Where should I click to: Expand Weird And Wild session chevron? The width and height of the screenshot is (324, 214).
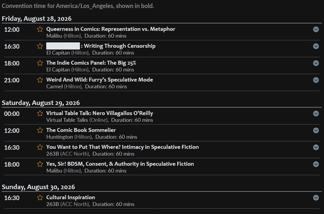pyautogui.click(x=316, y=80)
